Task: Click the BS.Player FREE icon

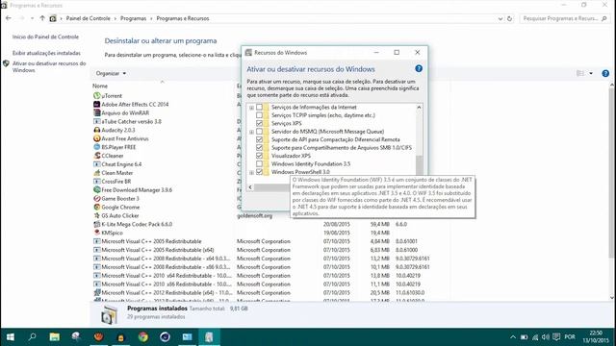Action: click(x=96, y=147)
